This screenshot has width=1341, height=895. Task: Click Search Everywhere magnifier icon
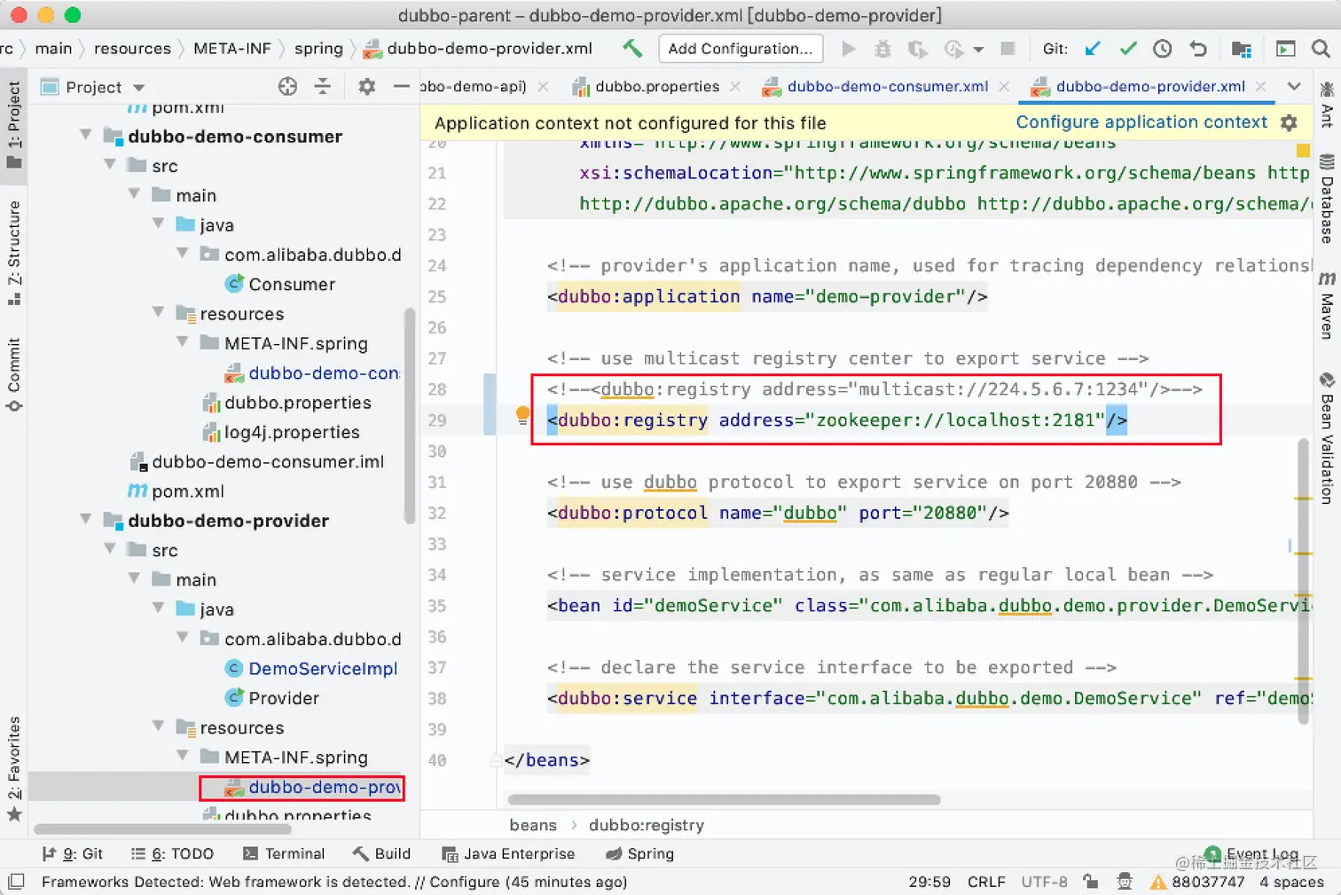(1321, 49)
